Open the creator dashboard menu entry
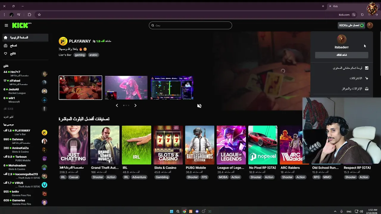This screenshot has width=381, height=214. [x=342, y=68]
